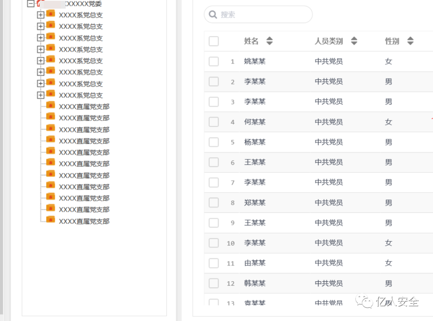Expand the first XXXX系党总支 node
Image resolution: width=433 pixels, height=321 pixels.
40,14
